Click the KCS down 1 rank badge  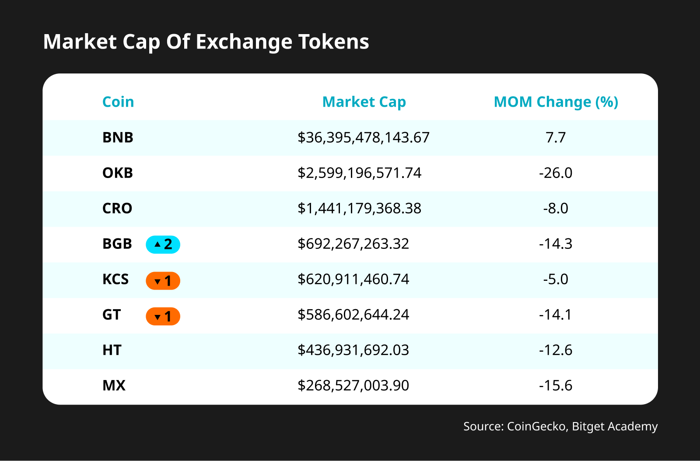(x=163, y=281)
